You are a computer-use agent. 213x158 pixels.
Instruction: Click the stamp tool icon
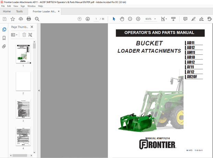coord(210,19)
